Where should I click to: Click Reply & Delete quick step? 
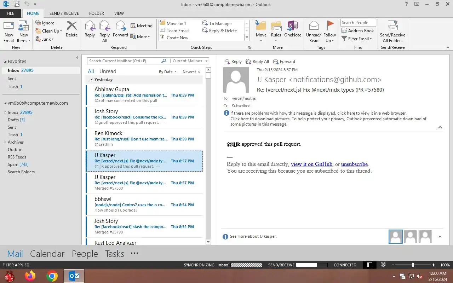(x=219, y=31)
